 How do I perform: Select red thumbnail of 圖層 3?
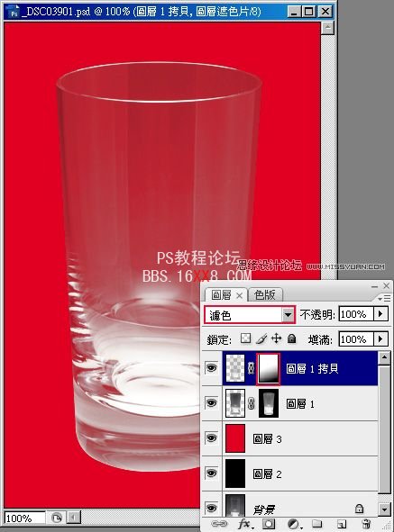pos(235,438)
